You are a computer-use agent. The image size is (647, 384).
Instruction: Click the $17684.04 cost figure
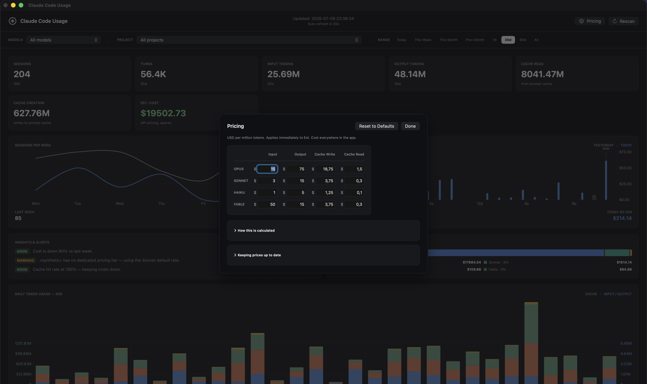(x=472, y=262)
